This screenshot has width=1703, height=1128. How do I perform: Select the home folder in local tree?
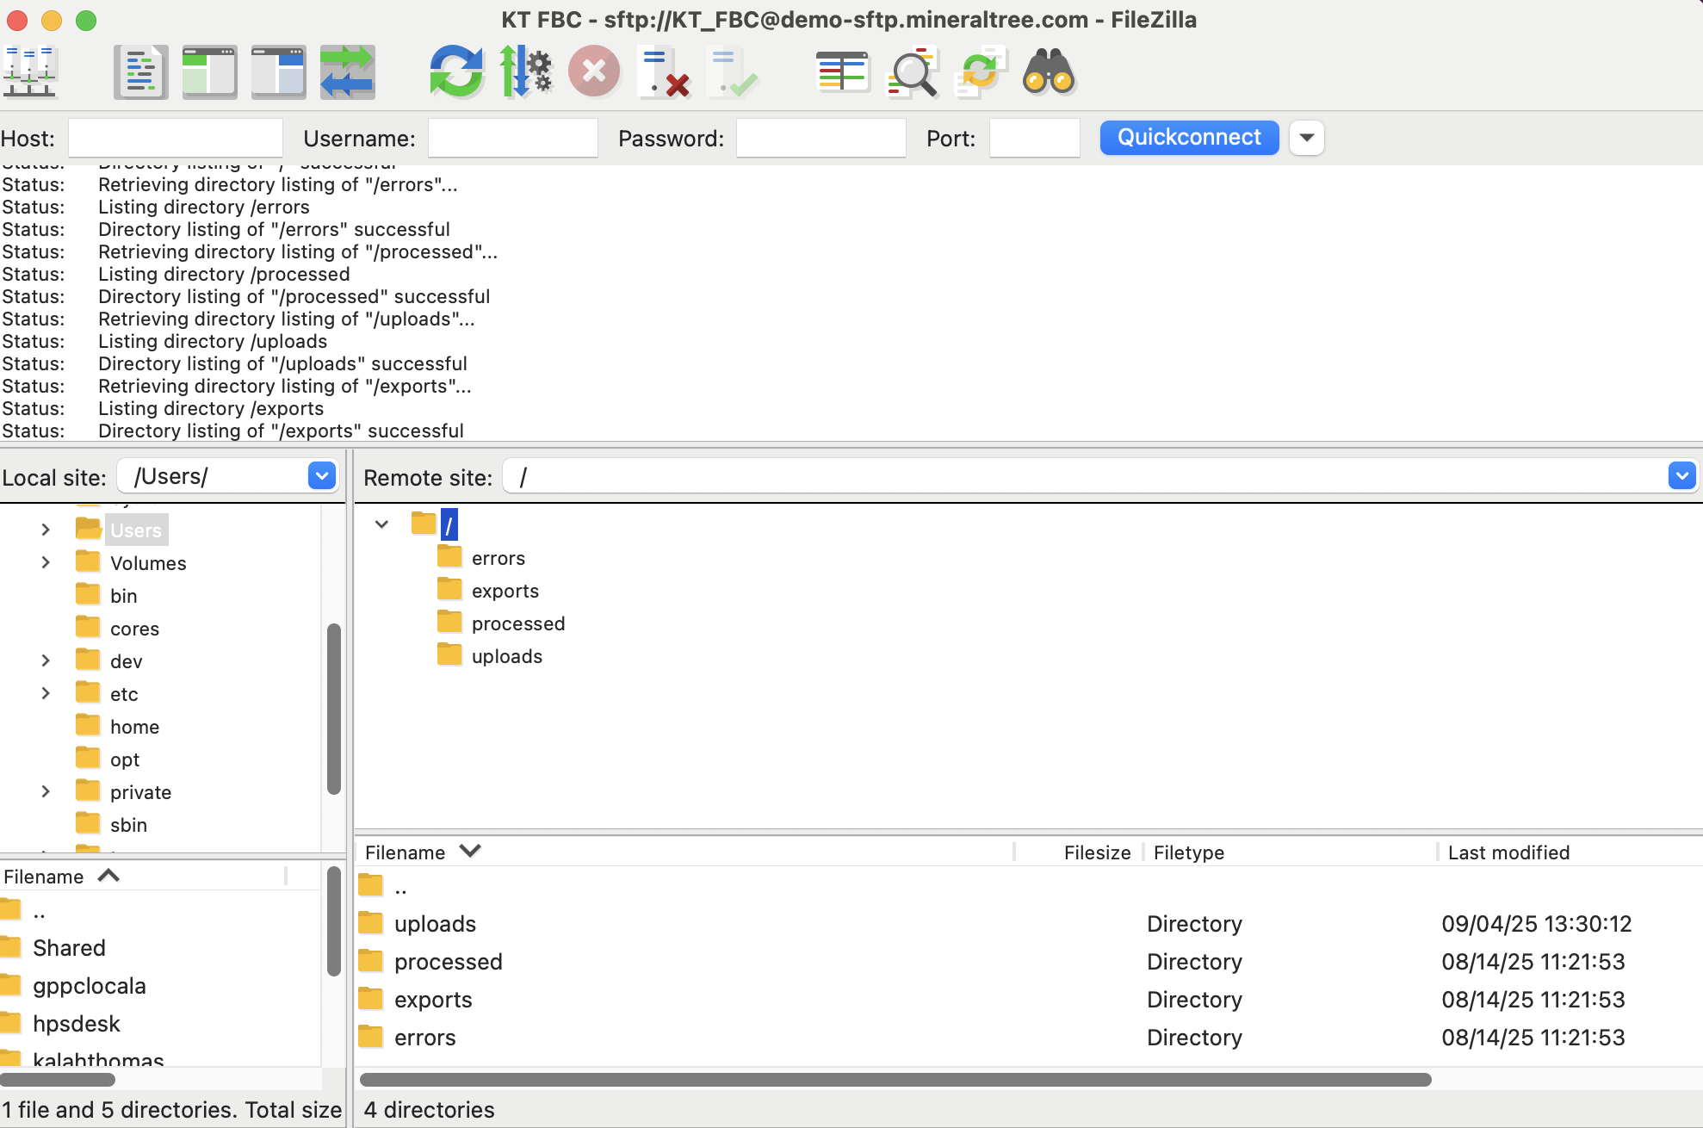134,727
